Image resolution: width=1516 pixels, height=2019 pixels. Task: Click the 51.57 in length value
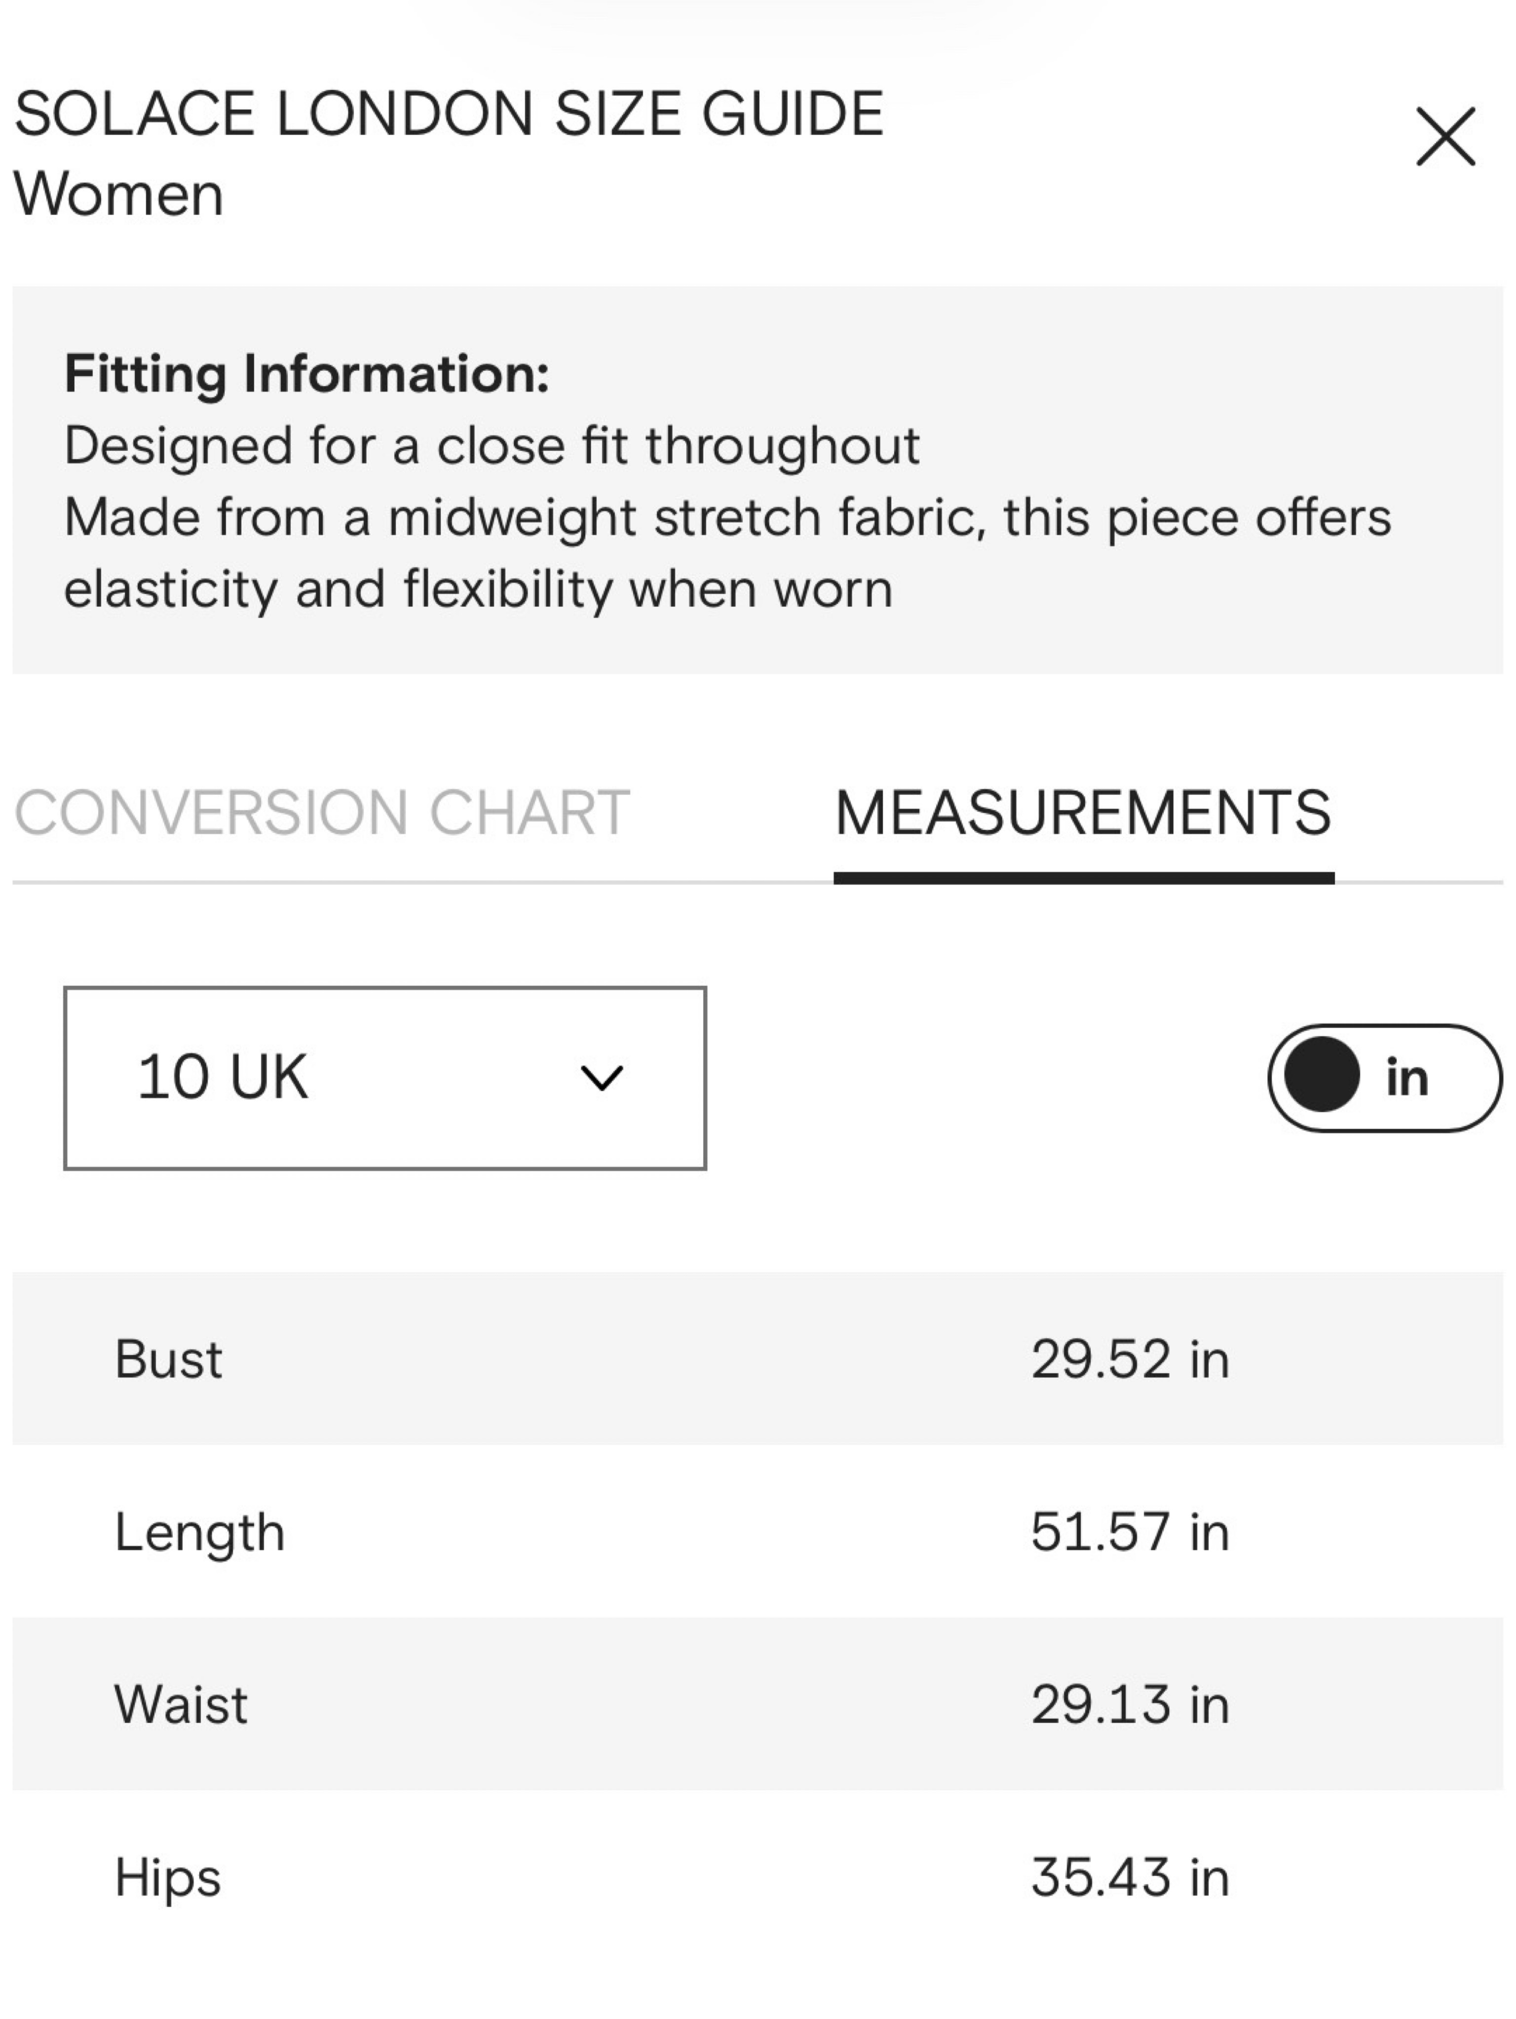1130,1531
